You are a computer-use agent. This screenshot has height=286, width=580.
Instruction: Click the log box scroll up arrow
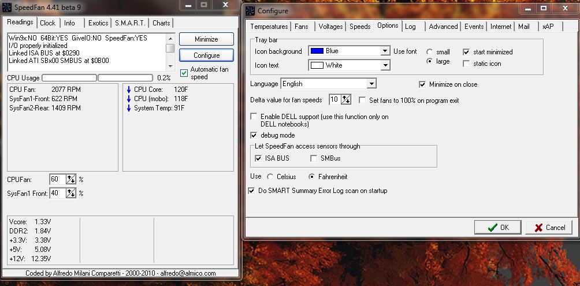170,38
